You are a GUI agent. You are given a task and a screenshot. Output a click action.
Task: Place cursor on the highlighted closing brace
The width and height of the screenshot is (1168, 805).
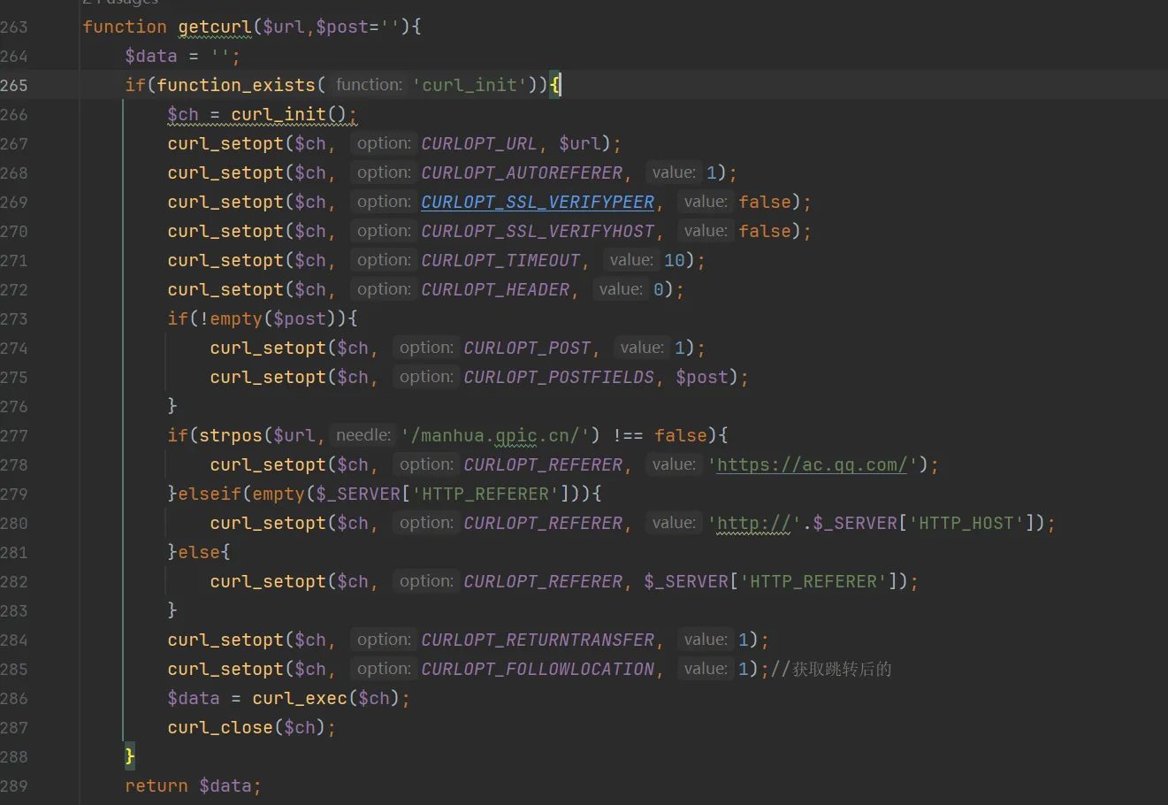click(130, 756)
